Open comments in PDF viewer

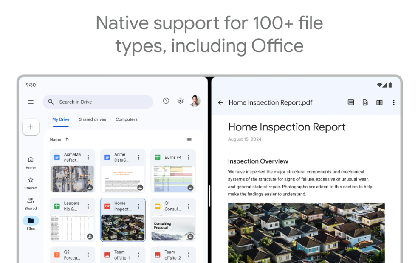[351, 102]
